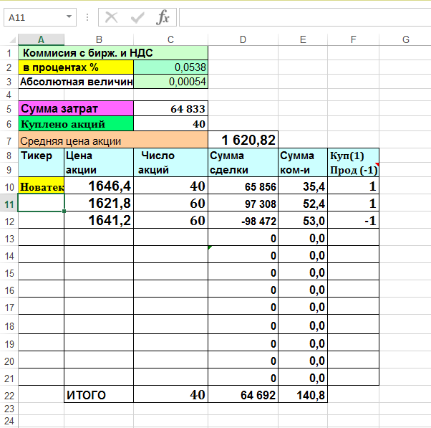
Task: Select total deal sum 64 692
Action: 243,394
